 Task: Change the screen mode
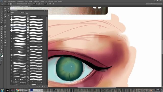pyautogui.click(x=2, y=60)
